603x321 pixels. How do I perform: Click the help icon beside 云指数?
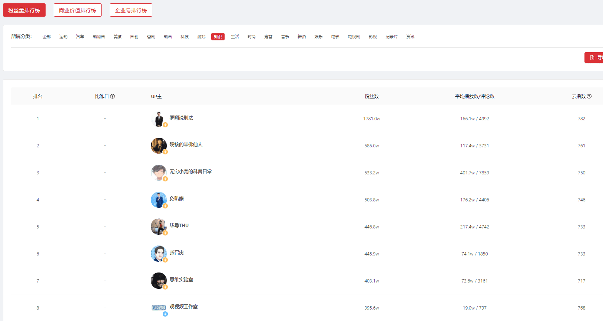tap(589, 96)
